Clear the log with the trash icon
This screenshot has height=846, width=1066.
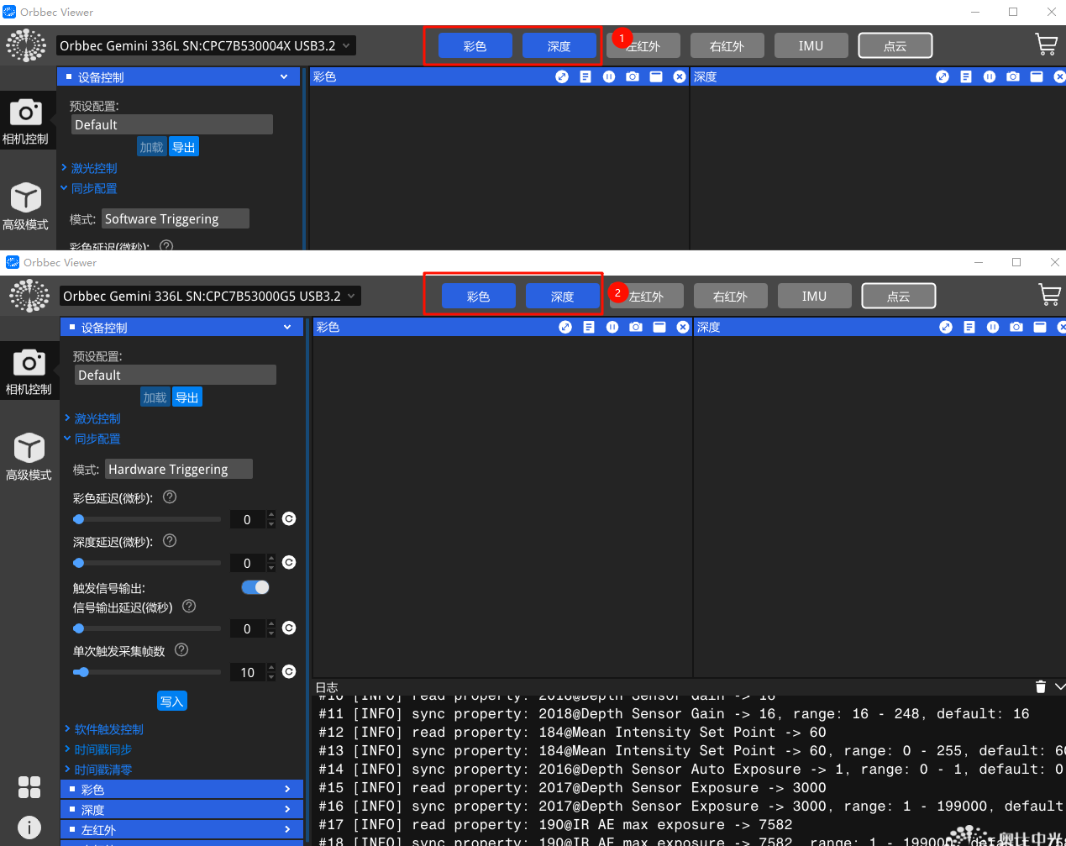pyautogui.click(x=1040, y=687)
